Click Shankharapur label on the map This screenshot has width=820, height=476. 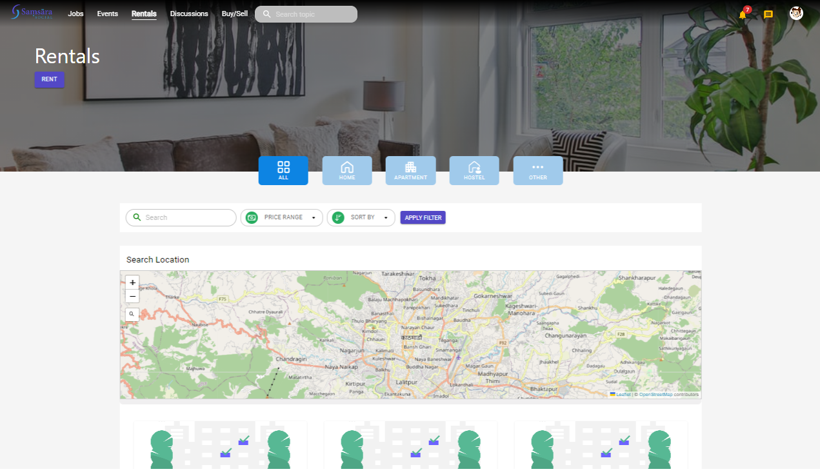click(x=637, y=277)
